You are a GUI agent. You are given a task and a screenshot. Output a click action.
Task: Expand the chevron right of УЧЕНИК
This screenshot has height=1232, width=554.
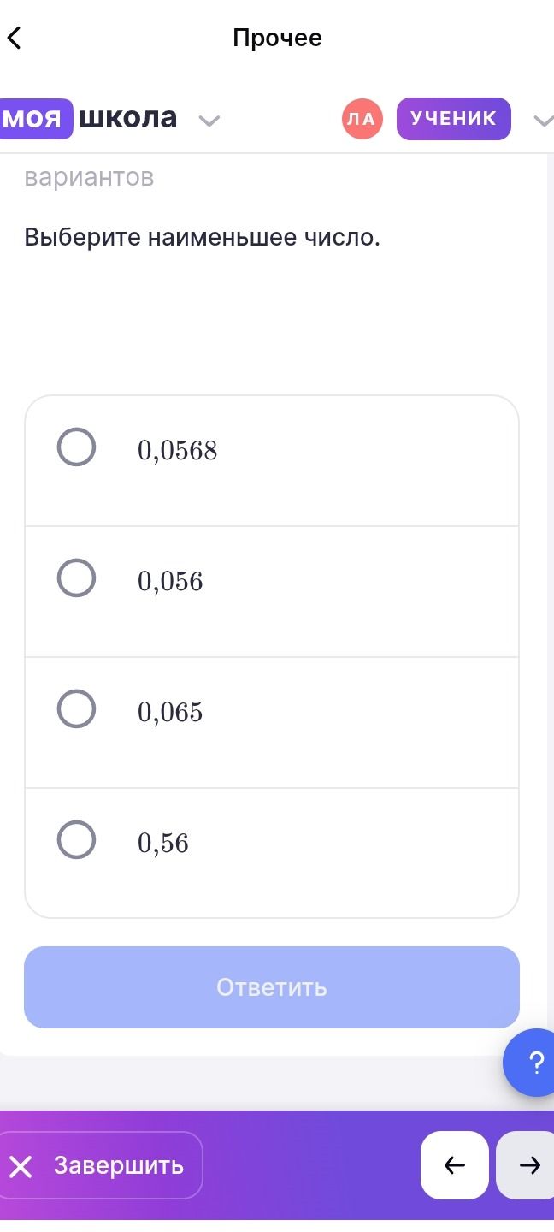click(543, 121)
